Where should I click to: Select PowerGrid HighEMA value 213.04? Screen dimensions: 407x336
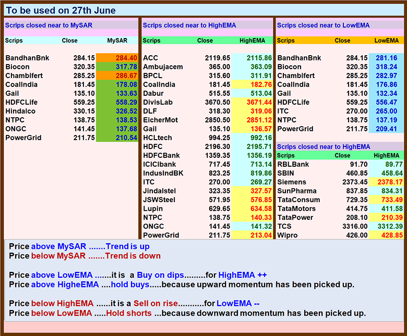pyautogui.click(x=261, y=235)
